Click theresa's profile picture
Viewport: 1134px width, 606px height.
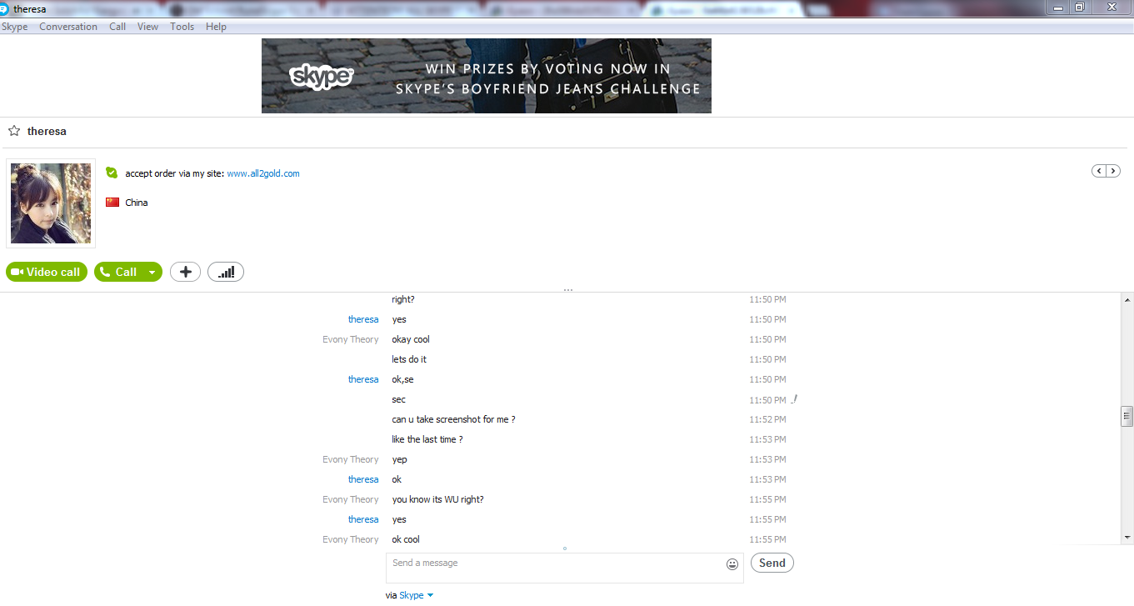tap(51, 203)
